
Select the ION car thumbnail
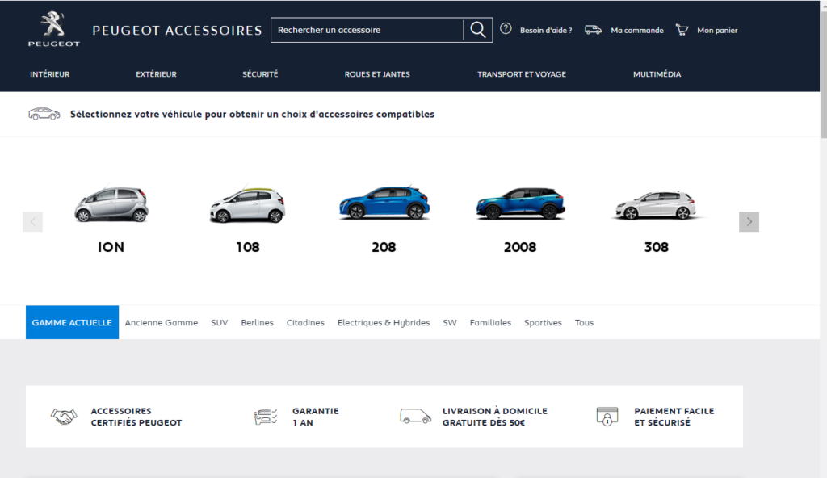[x=111, y=203]
